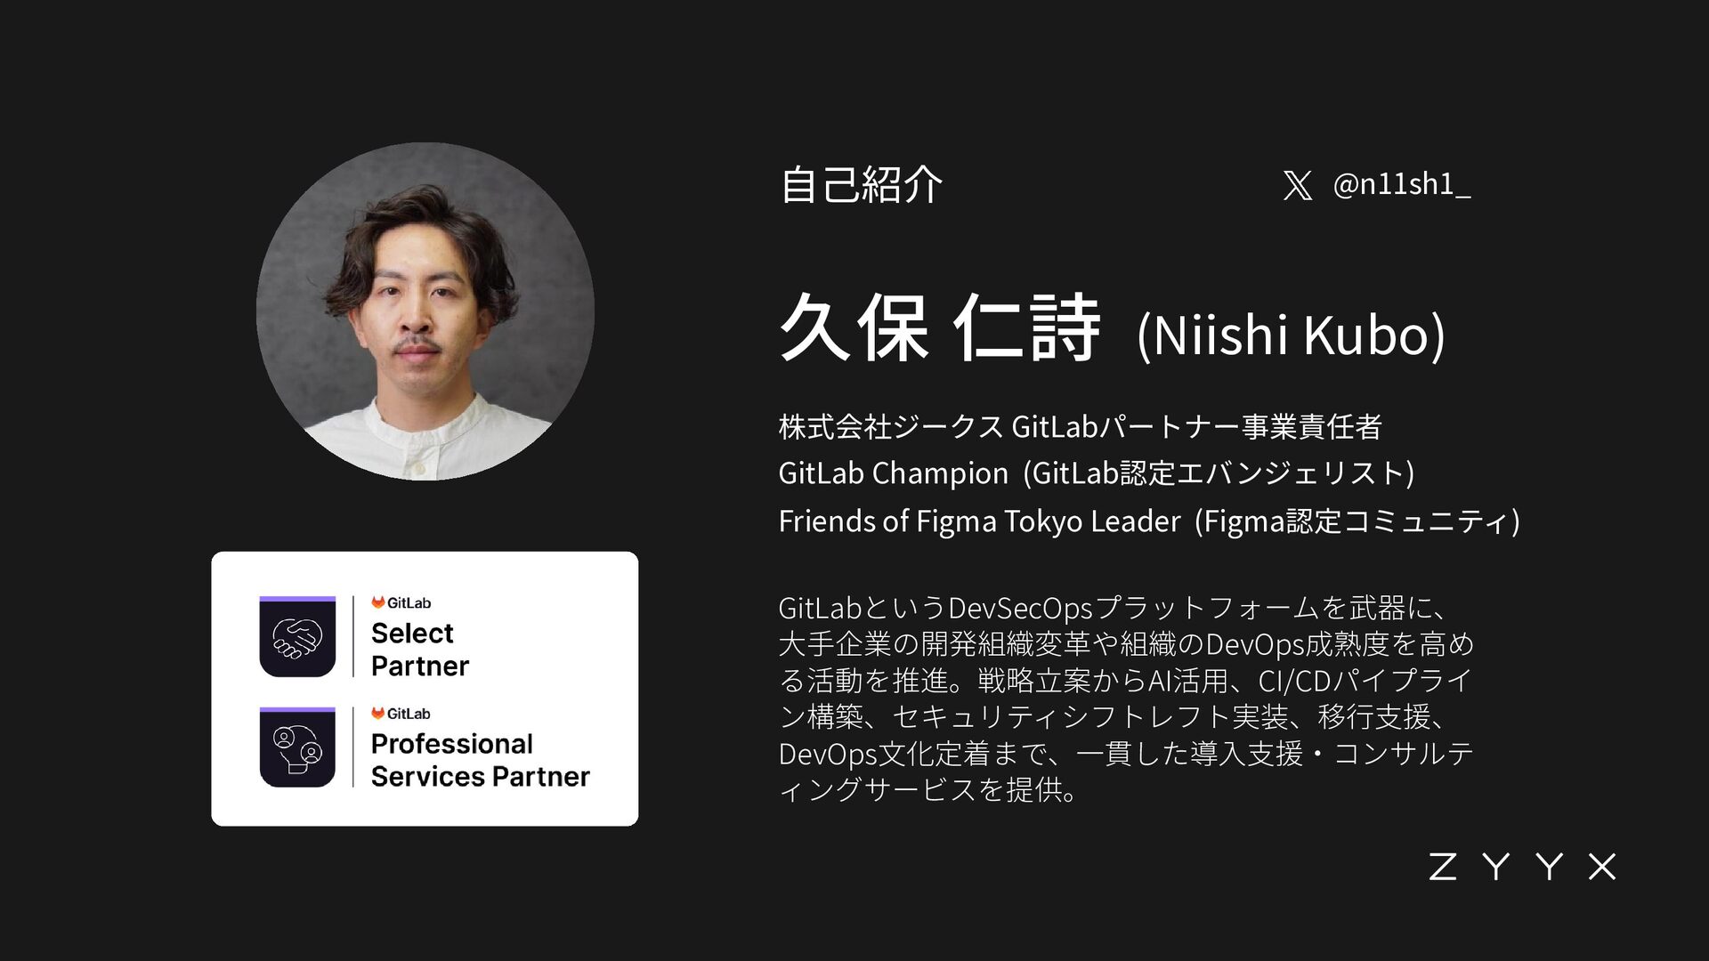Click the Professional Services Partner label text
The width and height of the screenshot is (1709, 961).
[x=481, y=760]
